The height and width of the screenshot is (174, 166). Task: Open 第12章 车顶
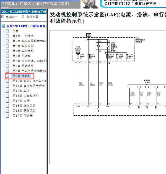coord(21,91)
